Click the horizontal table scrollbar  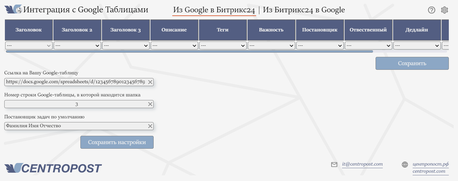point(190,51)
